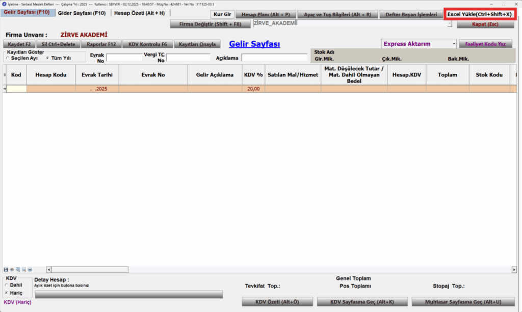Open Hesap Özeti (Alt + H) tab
The image size is (522, 312).
139,13
